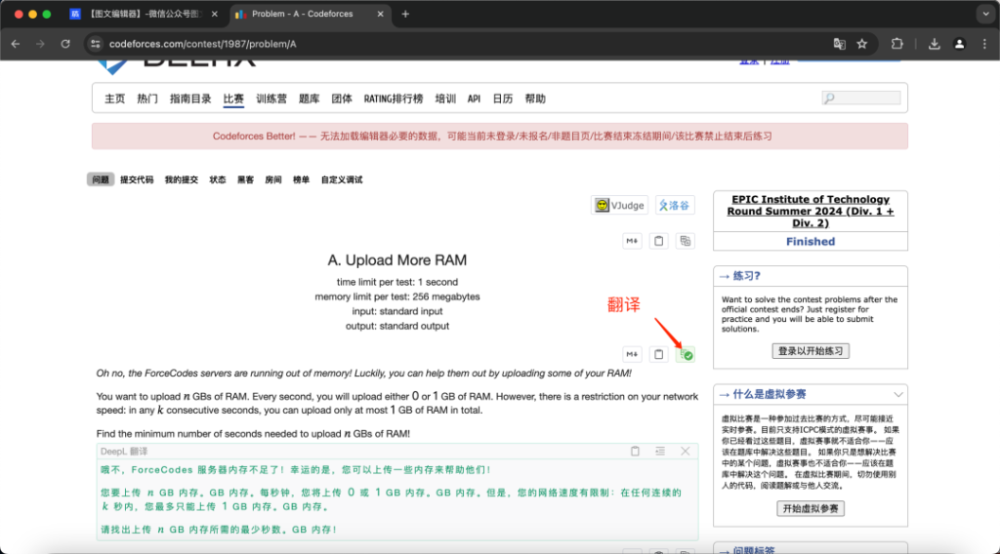Click the translate page icon in address bar
The image size is (1000, 554).
(x=839, y=44)
